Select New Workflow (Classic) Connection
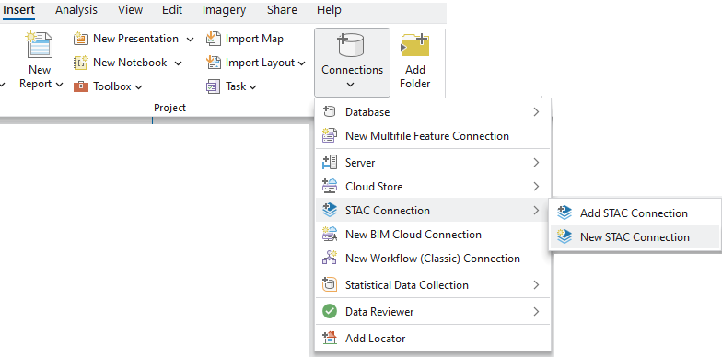Screen dimensions: 722x357 click(x=433, y=258)
